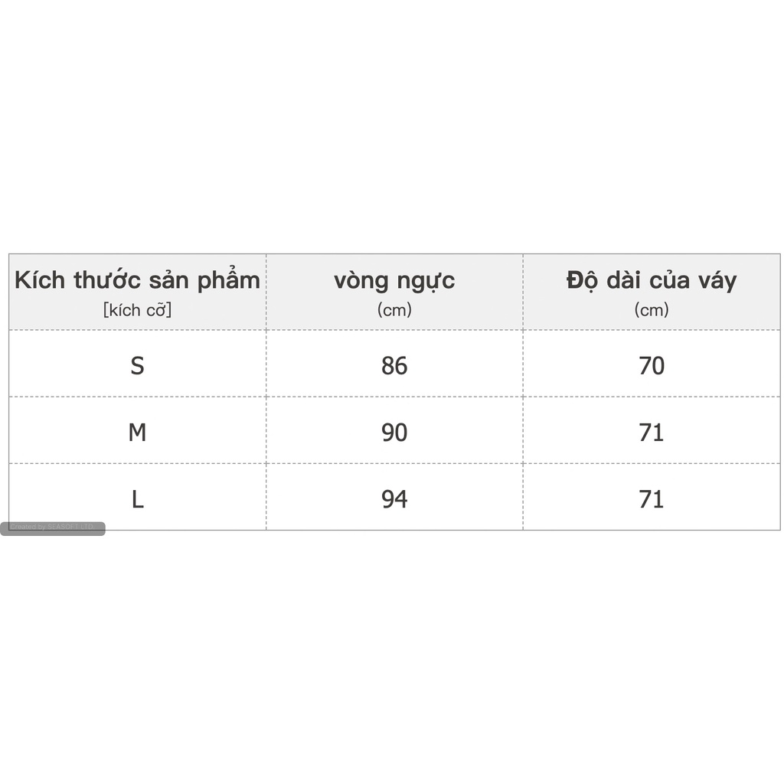This screenshot has height=784, width=784.
Task: Click bust value 86 for size S
Action: [x=394, y=366]
